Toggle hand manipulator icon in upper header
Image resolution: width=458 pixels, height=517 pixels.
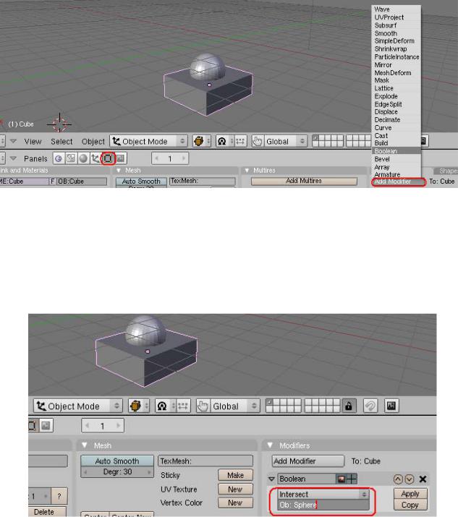pos(258,142)
